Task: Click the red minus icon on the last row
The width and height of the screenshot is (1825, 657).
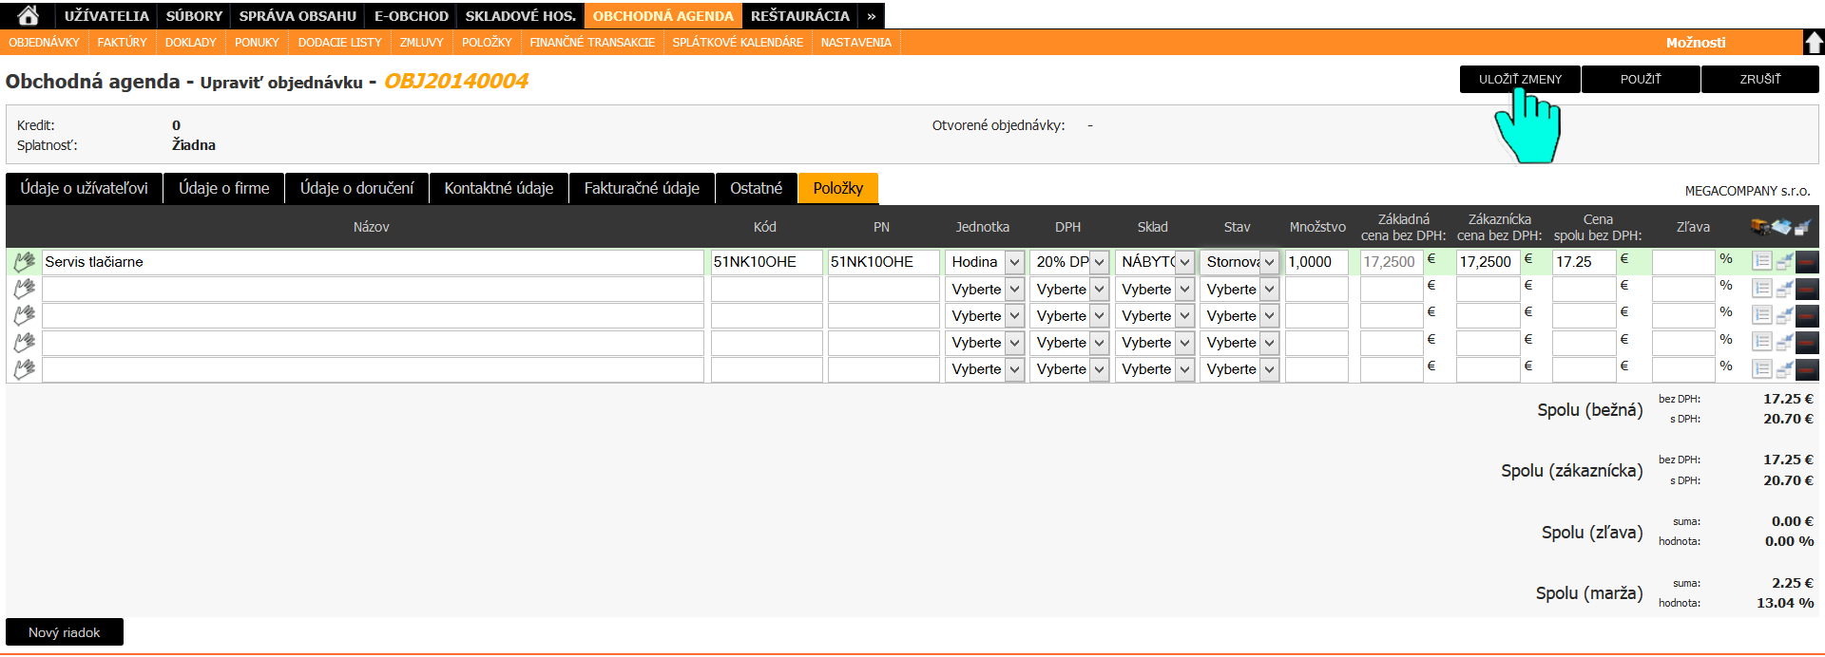Action: pos(1807,369)
